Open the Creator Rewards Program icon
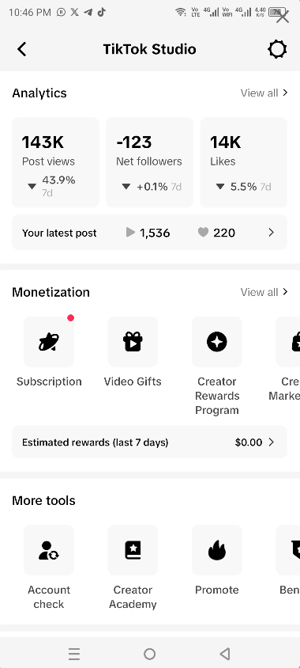Viewport: 300px width, 668px height. (x=217, y=342)
